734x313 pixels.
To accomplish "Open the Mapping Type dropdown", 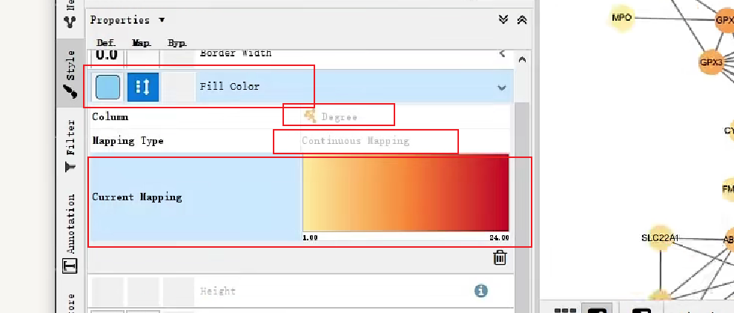I will point(406,141).
